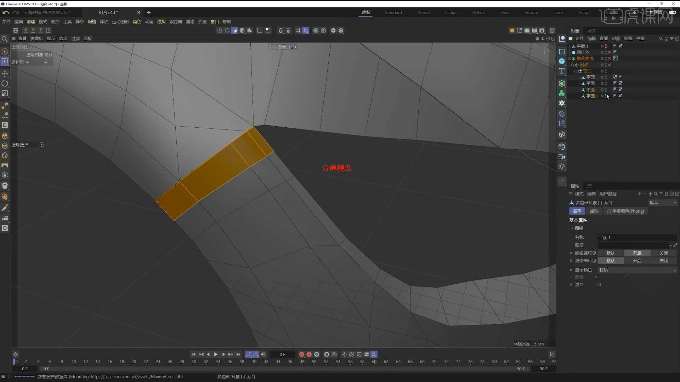Select the Iron smoothing tool
The image size is (680, 382).
pos(5,218)
